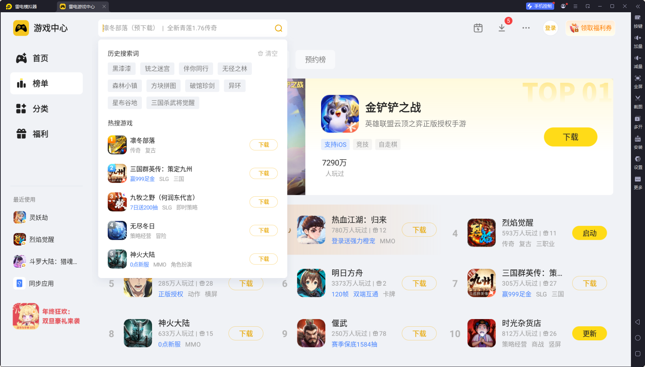Open the 年终狂欢 promotional banner
The height and width of the screenshot is (367, 645).
pos(46,316)
